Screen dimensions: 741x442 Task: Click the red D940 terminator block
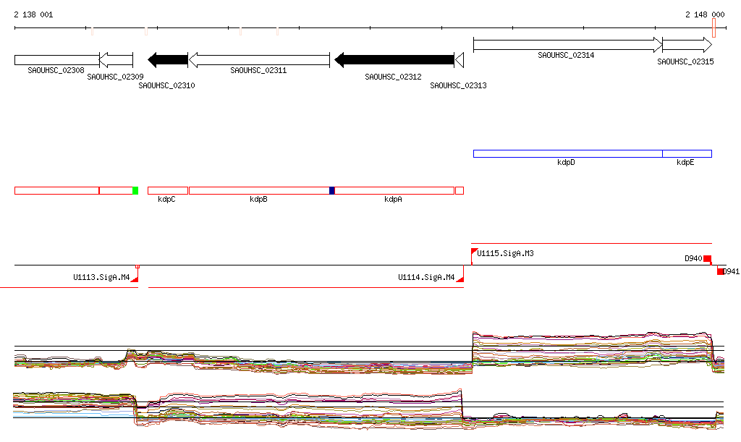[x=707, y=259]
